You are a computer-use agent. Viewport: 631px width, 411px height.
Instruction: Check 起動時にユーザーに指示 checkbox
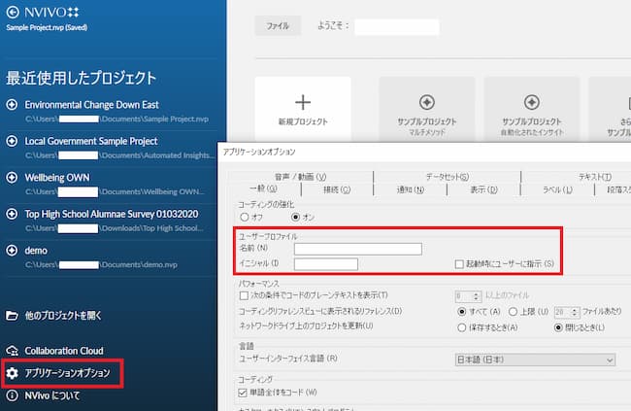(x=459, y=264)
